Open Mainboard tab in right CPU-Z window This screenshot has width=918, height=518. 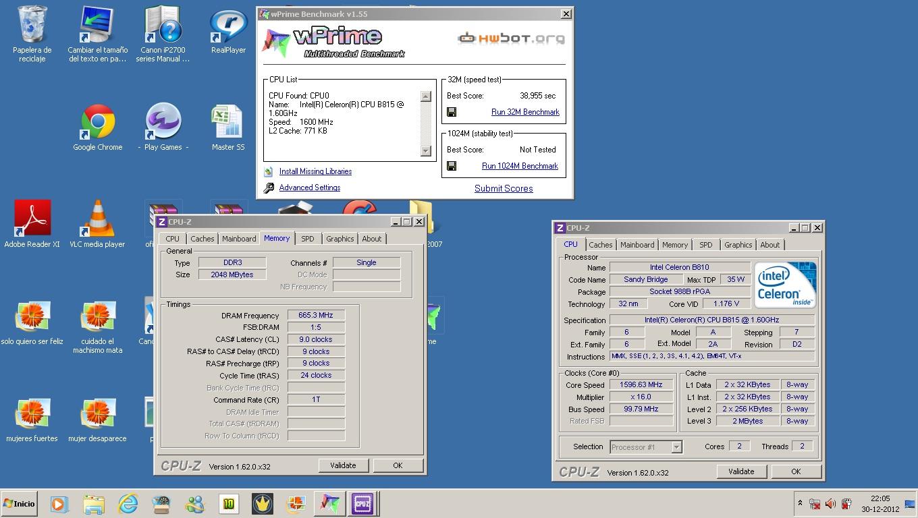point(637,245)
